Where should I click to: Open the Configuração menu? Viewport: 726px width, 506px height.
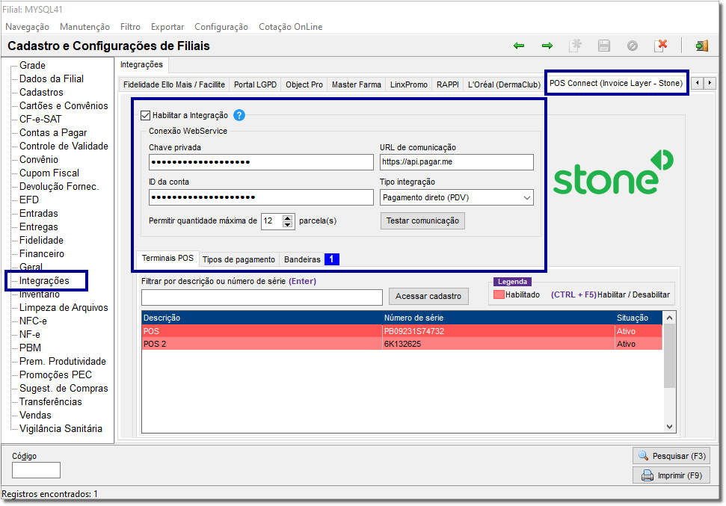point(221,27)
